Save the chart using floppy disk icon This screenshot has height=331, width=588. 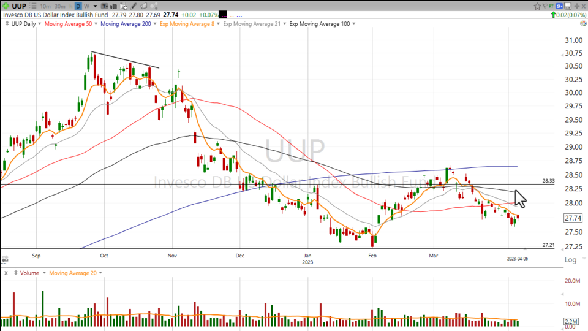coord(568,6)
